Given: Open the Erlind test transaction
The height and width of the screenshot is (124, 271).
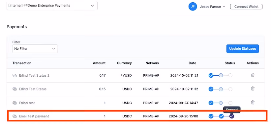Looking at the screenshot, I should 27,103.
